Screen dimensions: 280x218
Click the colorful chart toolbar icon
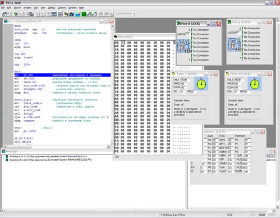(77, 14)
